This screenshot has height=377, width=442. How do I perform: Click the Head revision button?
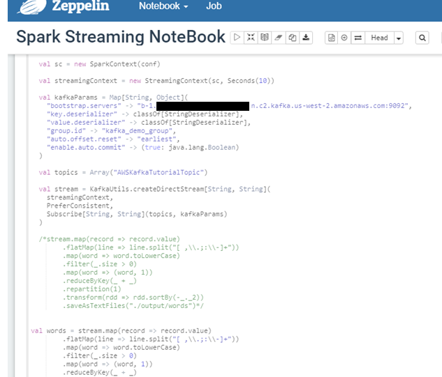[x=379, y=38]
